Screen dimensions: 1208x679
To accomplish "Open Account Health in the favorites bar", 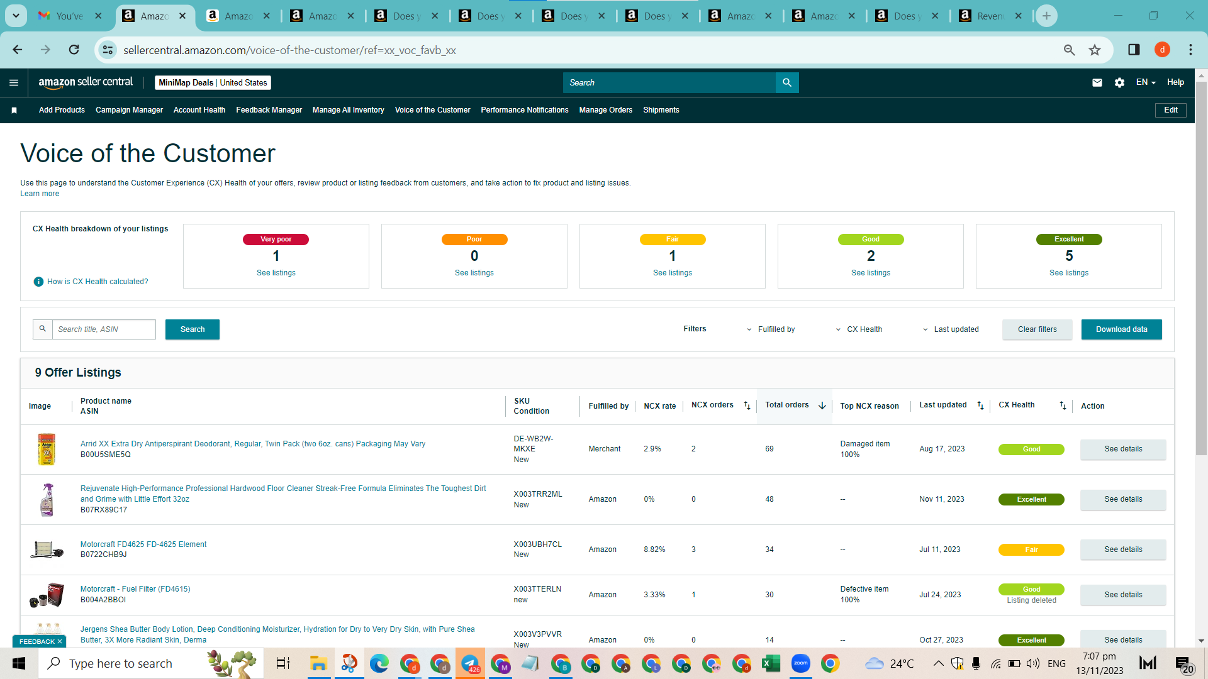I will click(x=199, y=110).
